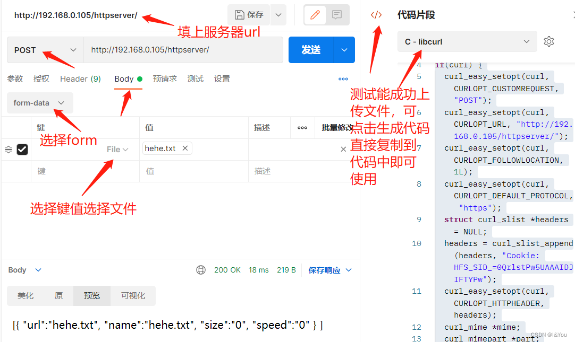The height and width of the screenshot is (342, 575).
Task: Switch response view to 可视化
Action: (x=133, y=295)
